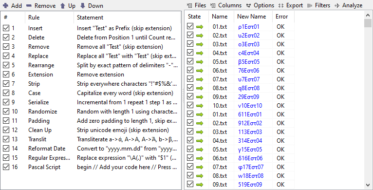
Task: Click the green arrow for δ16Εστ06 row
Action: click(200, 158)
